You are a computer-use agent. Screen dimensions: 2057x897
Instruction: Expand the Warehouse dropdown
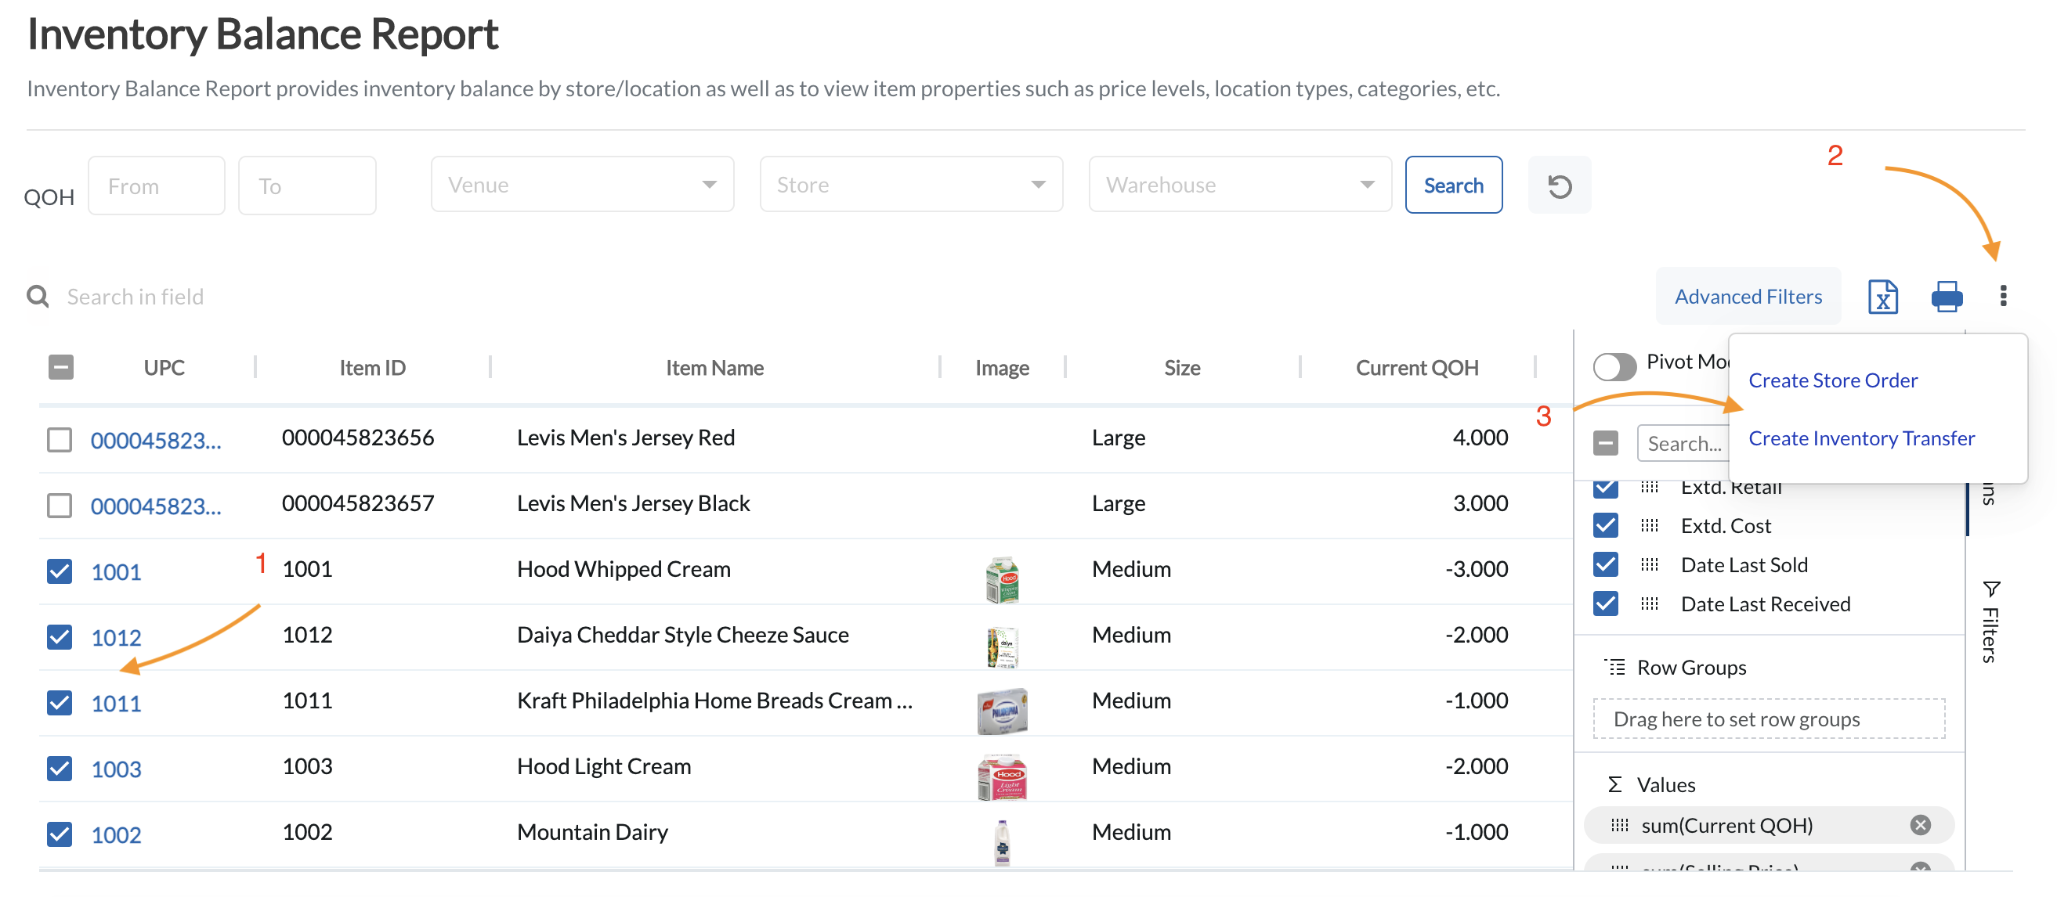pos(1238,185)
